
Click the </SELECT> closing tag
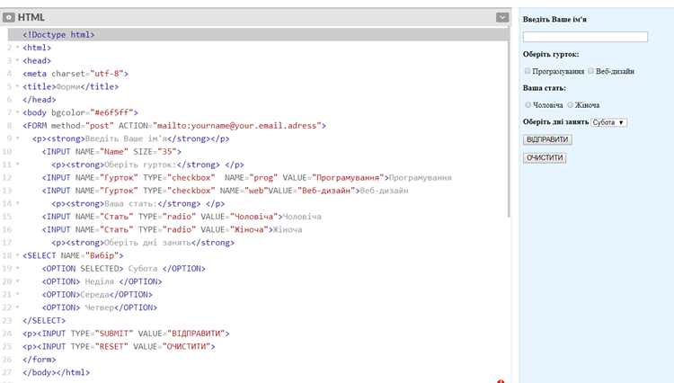[44, 321]
